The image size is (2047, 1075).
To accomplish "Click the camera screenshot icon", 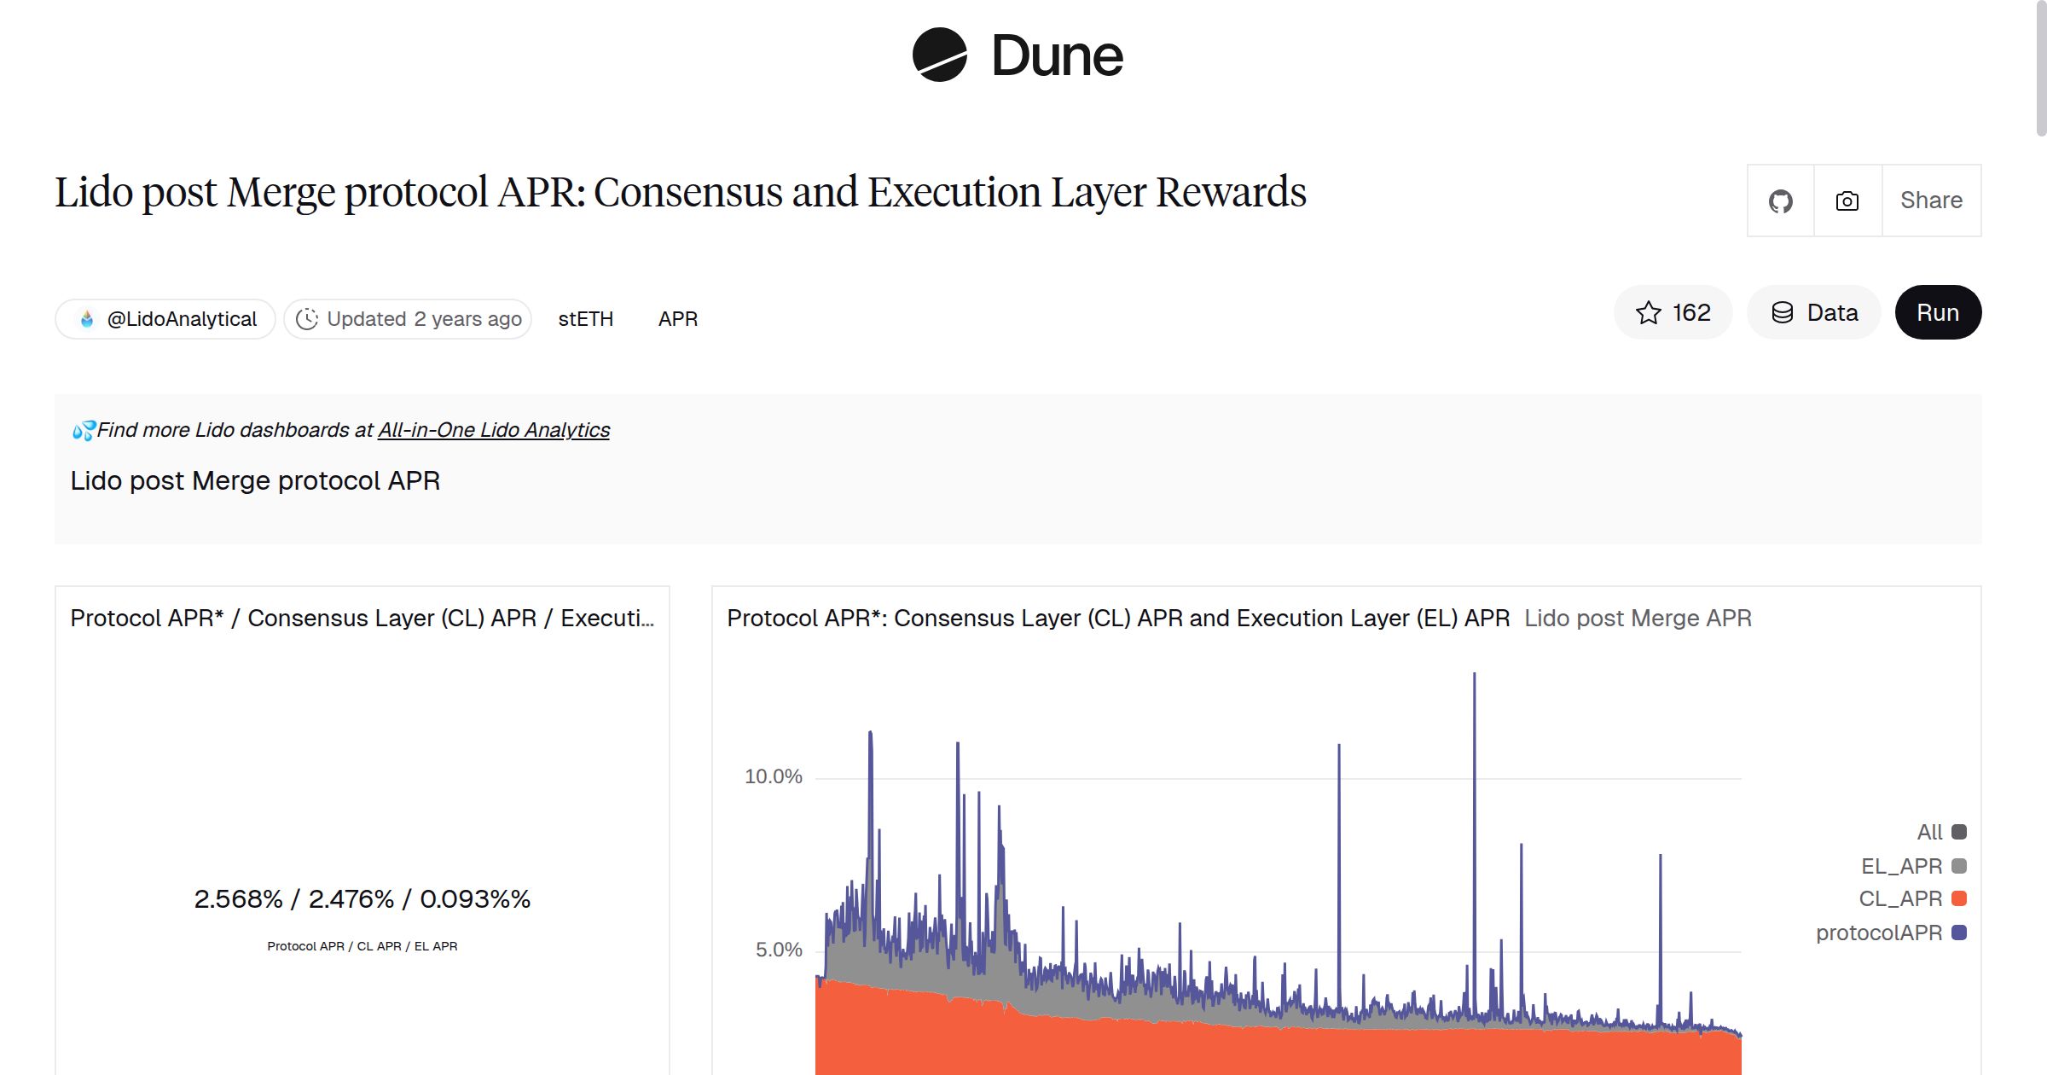I will (x=1846, y=200).
